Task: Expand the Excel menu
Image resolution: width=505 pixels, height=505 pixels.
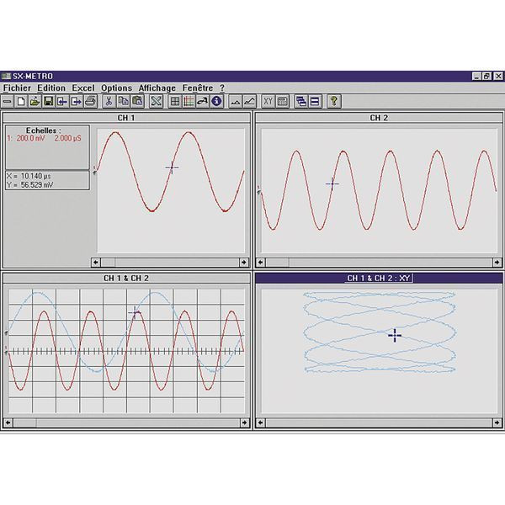Action: coord(83,88)
